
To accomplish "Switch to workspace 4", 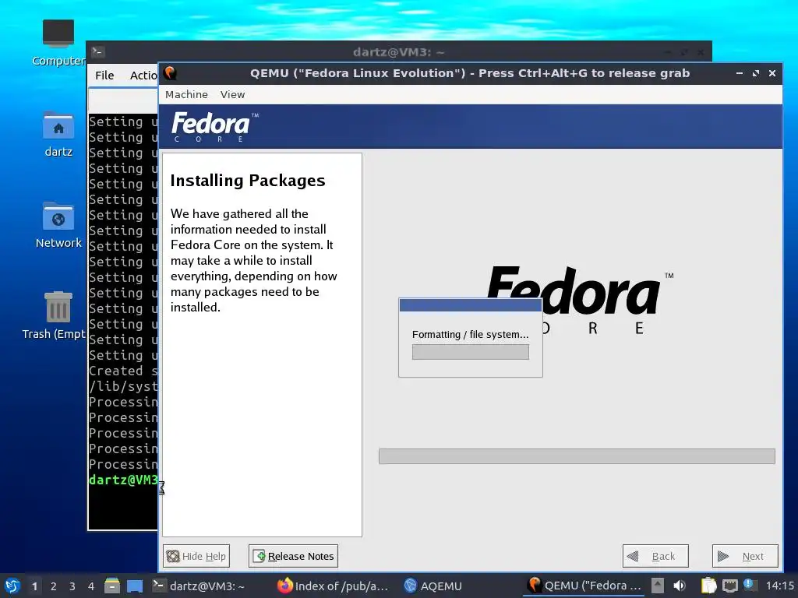I will click(x=91, y=586).
